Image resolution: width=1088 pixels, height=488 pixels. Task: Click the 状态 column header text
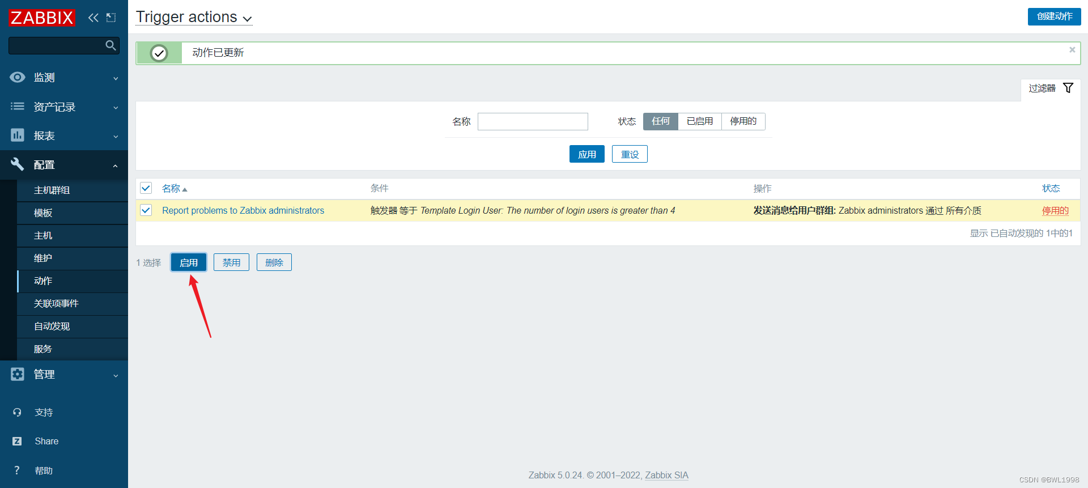[1051, 188]
